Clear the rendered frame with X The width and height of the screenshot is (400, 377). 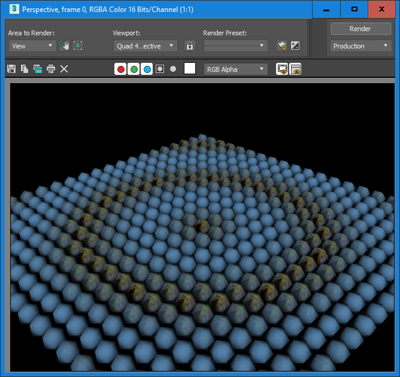64,69
